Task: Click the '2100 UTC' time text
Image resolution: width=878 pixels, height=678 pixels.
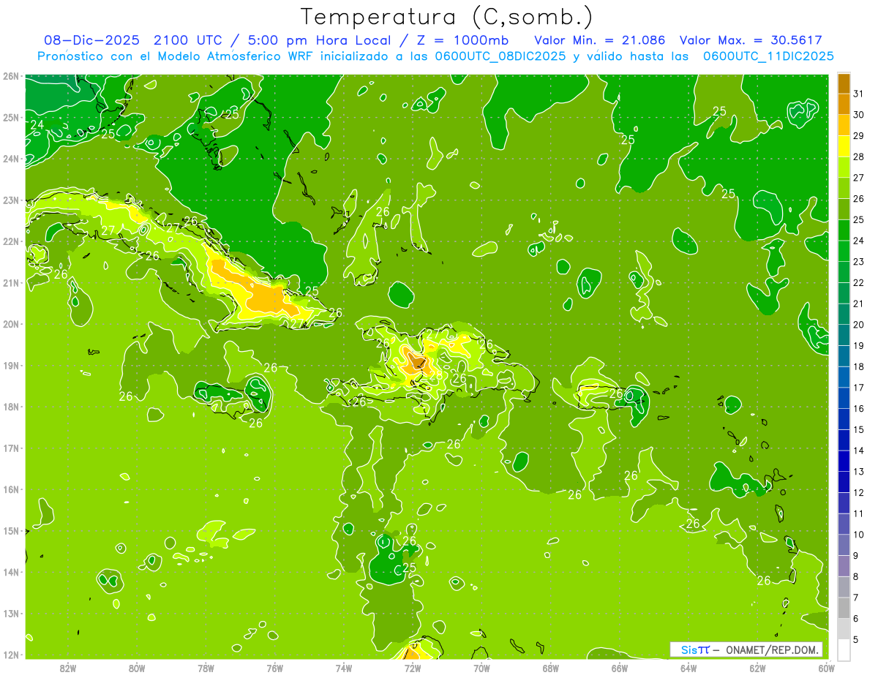Action: 188,40
